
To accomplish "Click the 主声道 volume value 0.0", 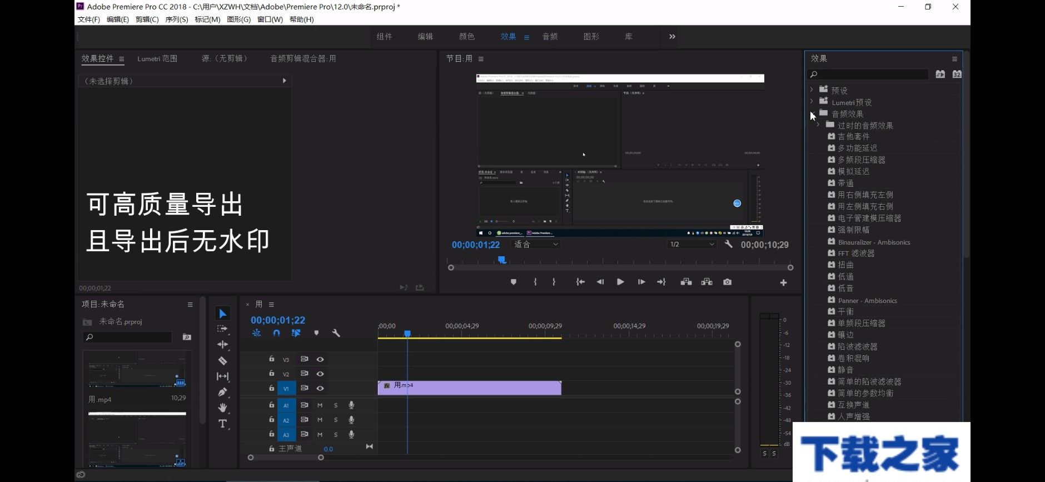I will pos(329,449).
